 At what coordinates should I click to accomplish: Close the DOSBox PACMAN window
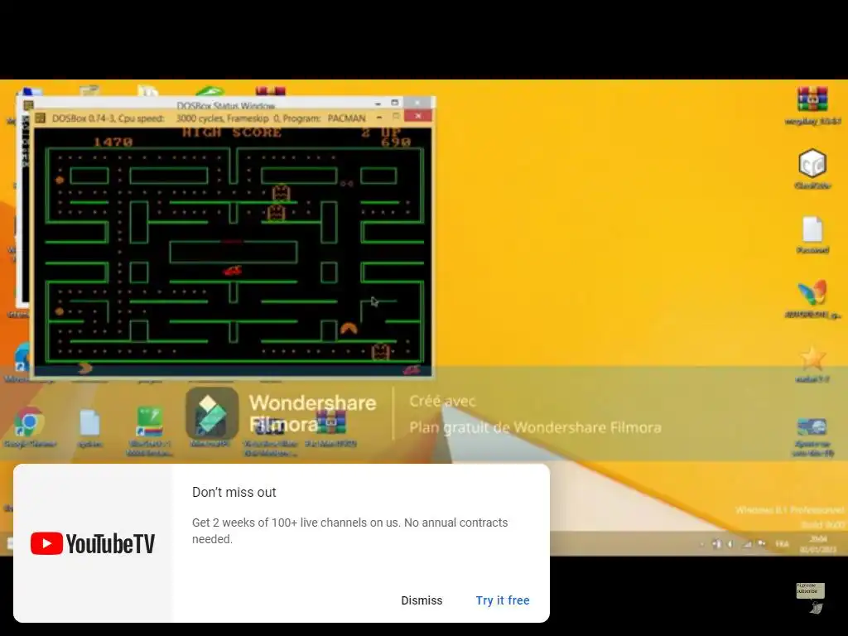tap(418, 116)
